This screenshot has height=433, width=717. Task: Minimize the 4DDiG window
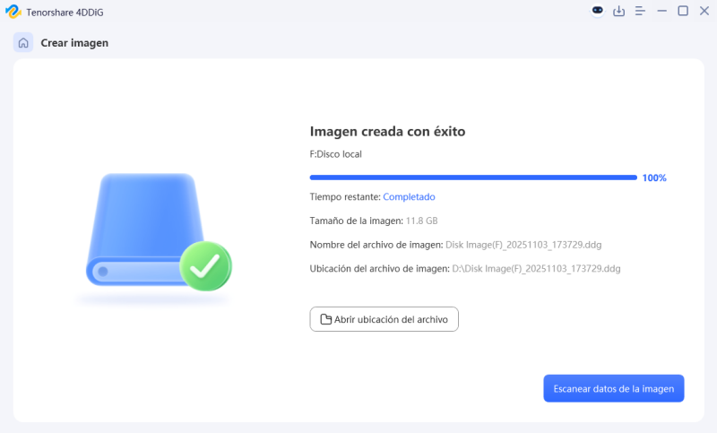[x=661, y=11]
